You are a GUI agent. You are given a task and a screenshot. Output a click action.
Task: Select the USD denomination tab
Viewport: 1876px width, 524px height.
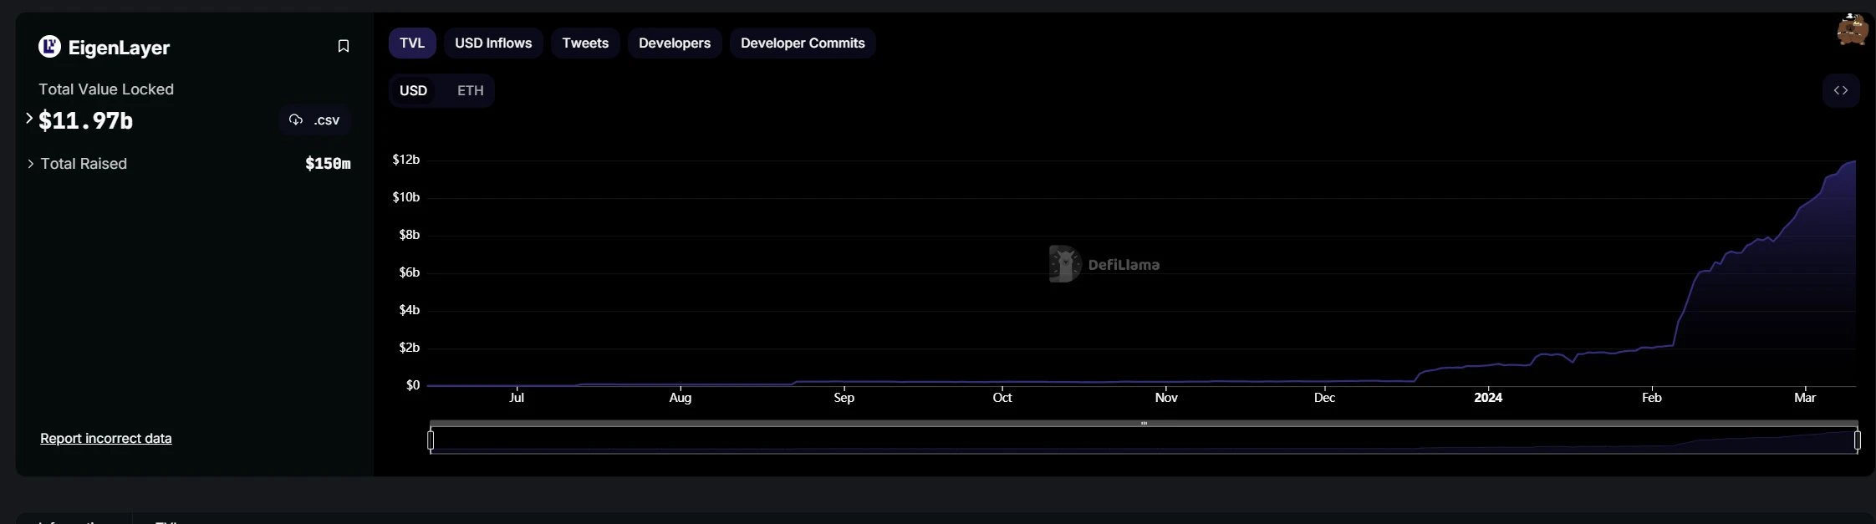(x=413, y=90)
